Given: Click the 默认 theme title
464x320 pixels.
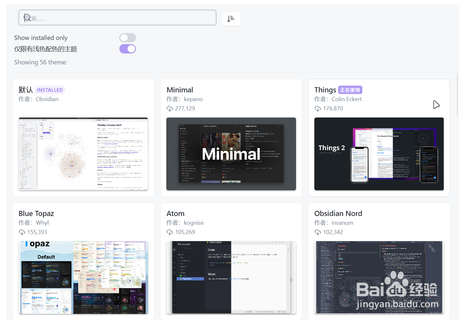Looking at the screenshot, I should [x=26, y=90].
